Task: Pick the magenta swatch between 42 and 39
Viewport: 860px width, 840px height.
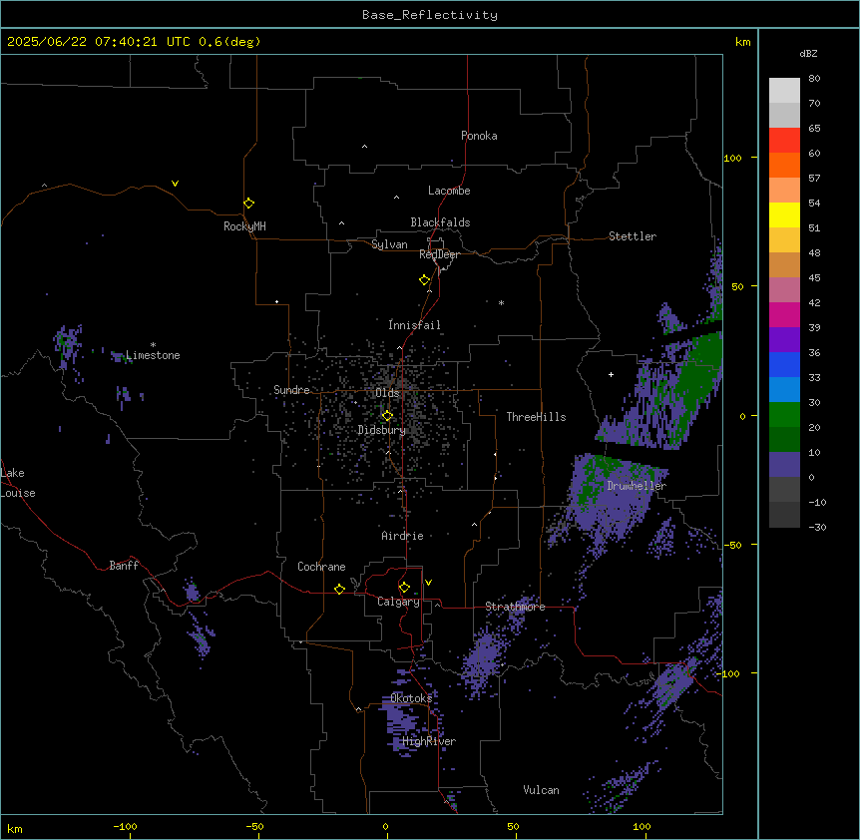Action: [784, 314]
